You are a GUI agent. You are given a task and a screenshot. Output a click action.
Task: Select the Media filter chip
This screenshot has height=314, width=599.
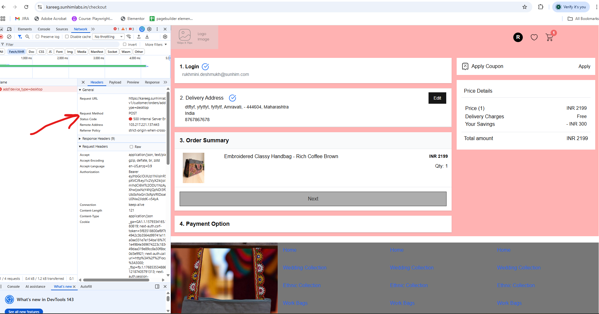point(82,52)
